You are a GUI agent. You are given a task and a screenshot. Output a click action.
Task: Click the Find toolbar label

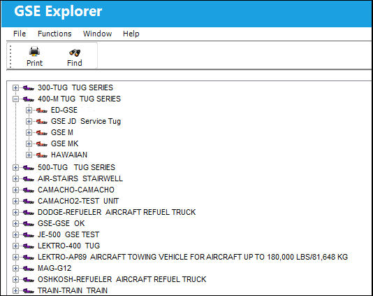point(75,63)
